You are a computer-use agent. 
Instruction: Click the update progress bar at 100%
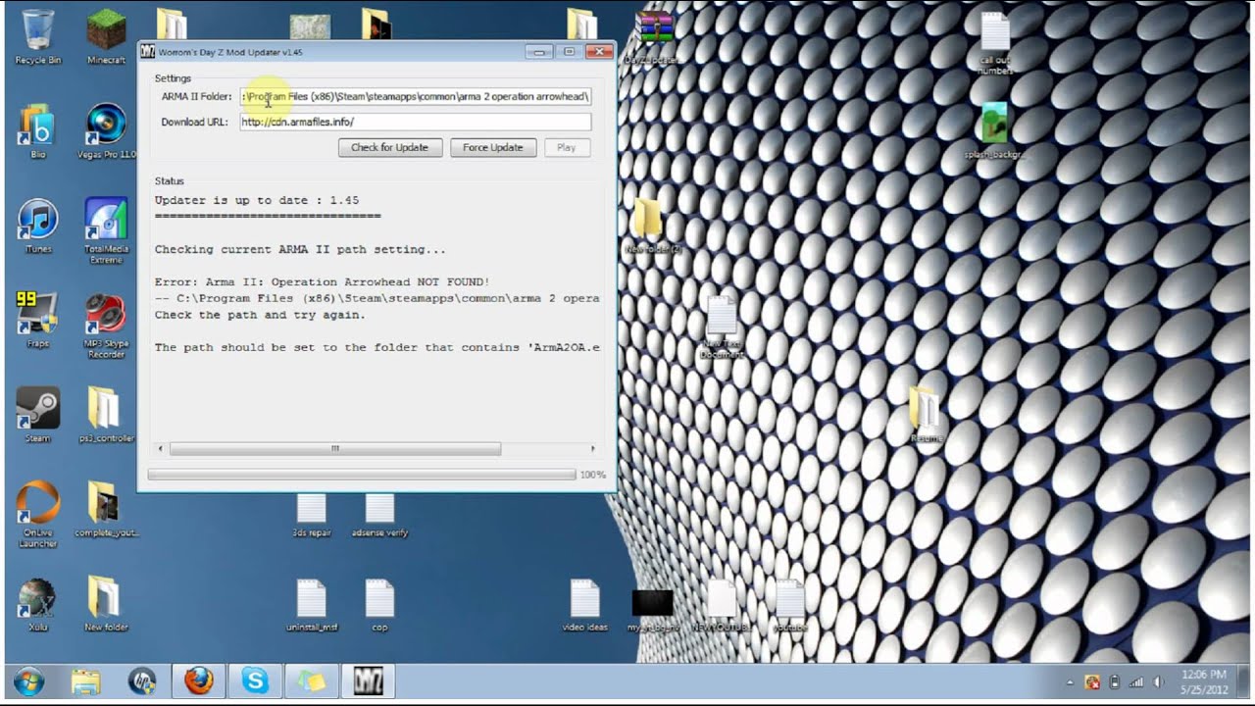(361, 475)
